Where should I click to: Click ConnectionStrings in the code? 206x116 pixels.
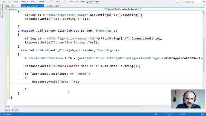coord(105,38)
